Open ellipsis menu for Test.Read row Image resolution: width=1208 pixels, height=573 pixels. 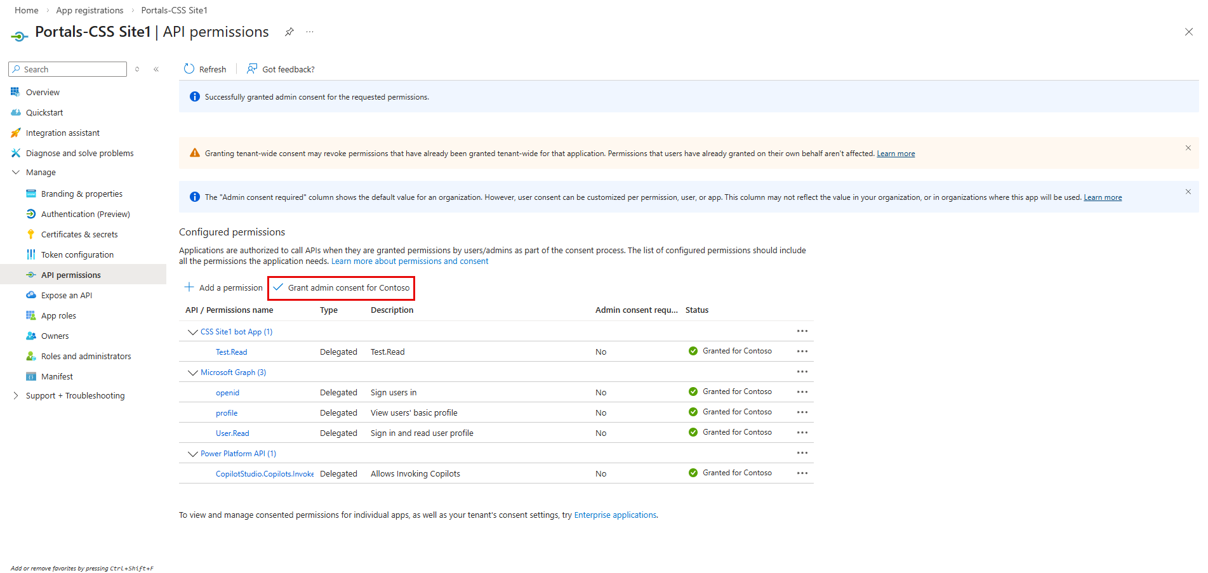[802, 352]
